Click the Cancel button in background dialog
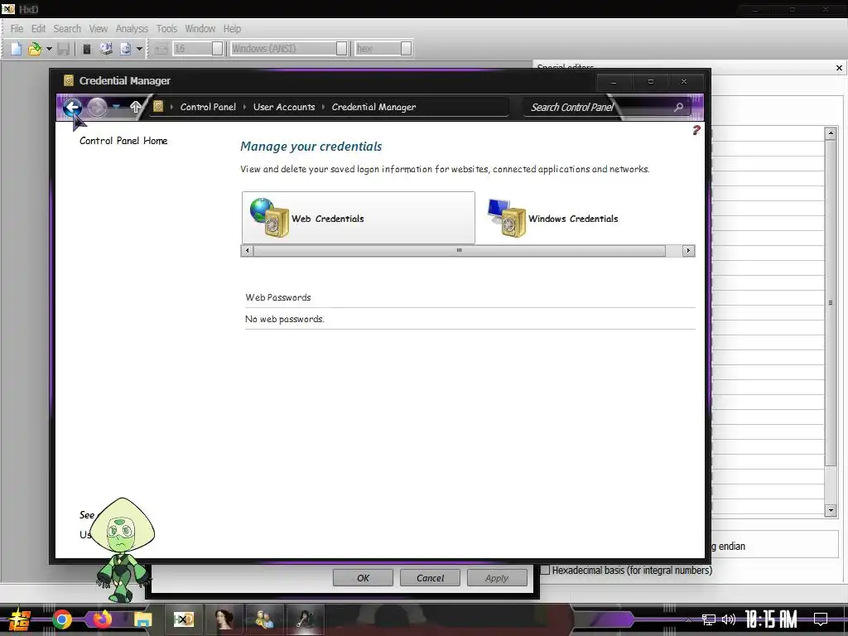848x636 pixels. (x=430, y=577)
